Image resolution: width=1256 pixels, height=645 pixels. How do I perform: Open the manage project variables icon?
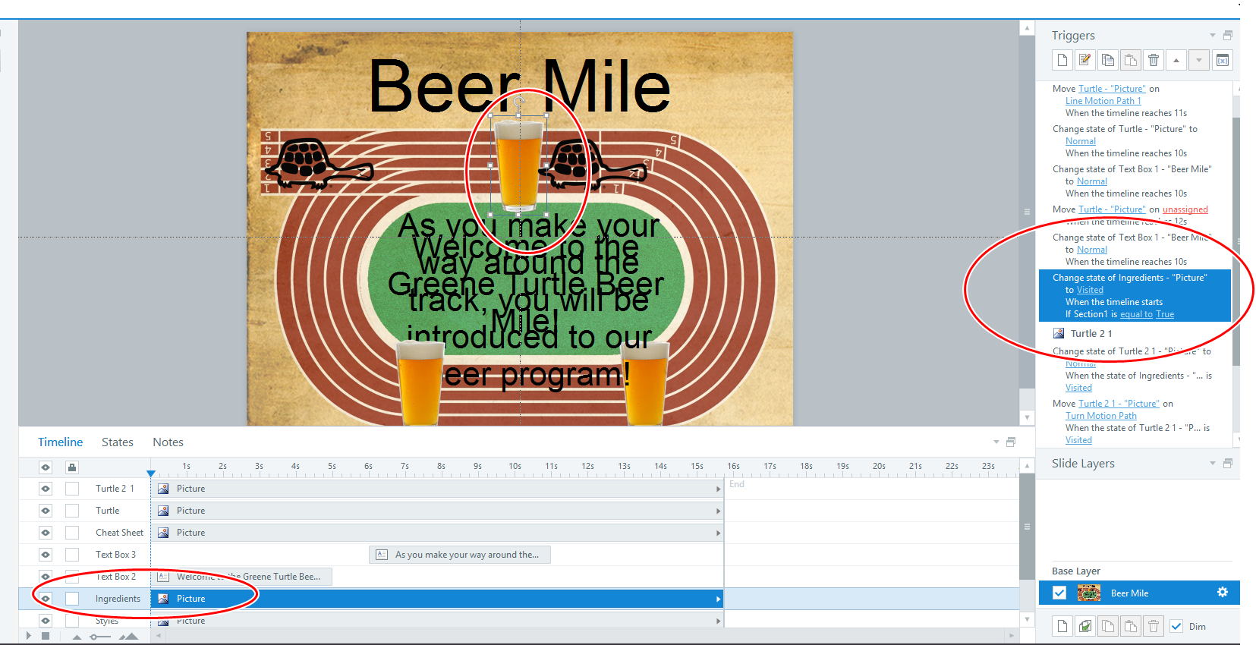click(1222, 60)
